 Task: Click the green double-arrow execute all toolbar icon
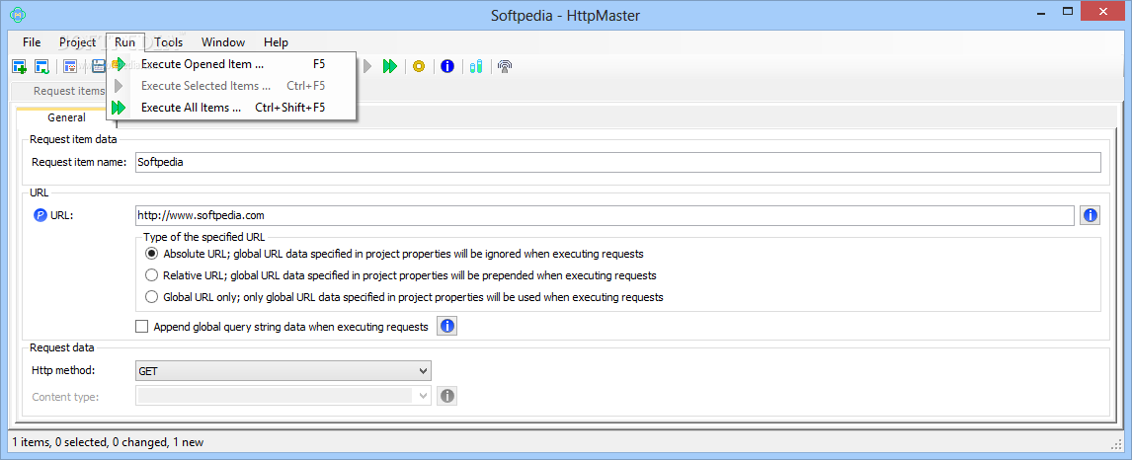tap(390, 66)
